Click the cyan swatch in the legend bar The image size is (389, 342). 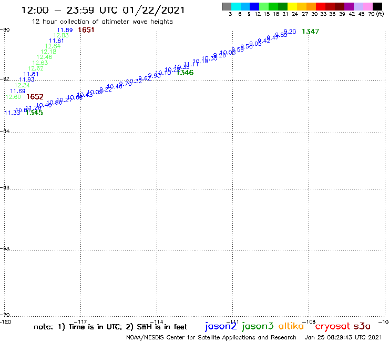click(236, 6)
